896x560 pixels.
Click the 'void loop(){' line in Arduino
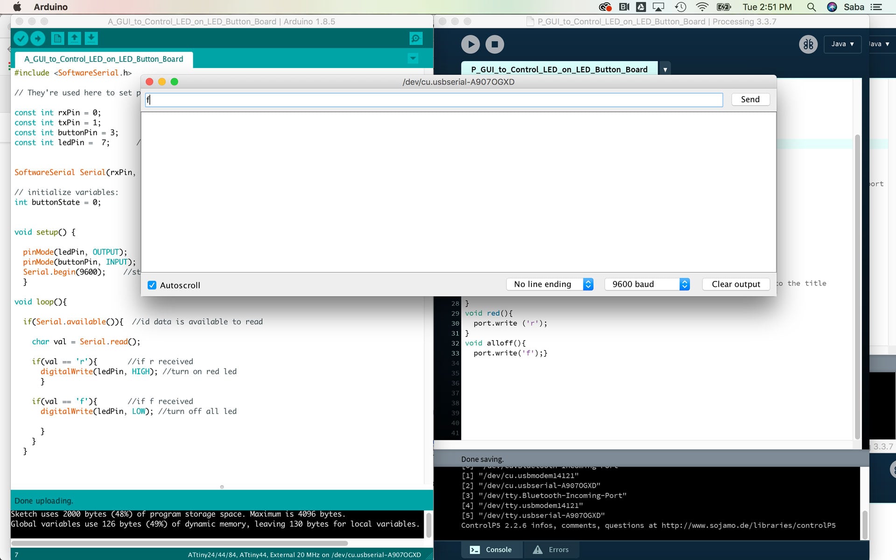[41, 302]
